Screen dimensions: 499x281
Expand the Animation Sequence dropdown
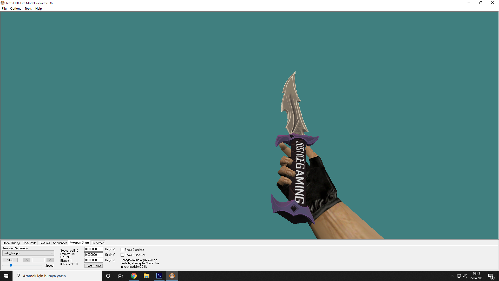[x=28, y=253]
